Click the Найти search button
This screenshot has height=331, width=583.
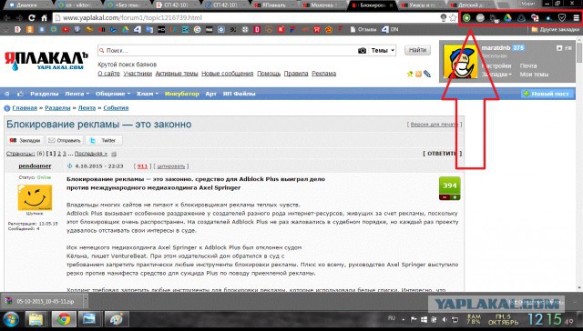point(417,50)
